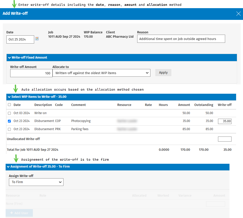This screenshot has width=243, height=218.
Task: Click the Comment column header
Action: [79, 105]
